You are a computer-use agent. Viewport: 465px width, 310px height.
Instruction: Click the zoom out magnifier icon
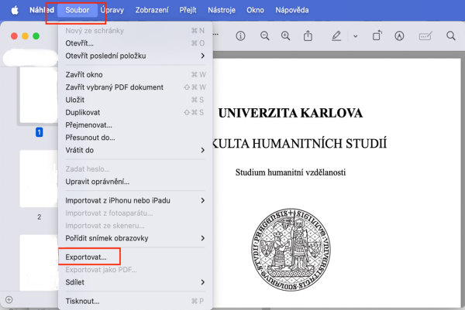[x=265, y=36]
